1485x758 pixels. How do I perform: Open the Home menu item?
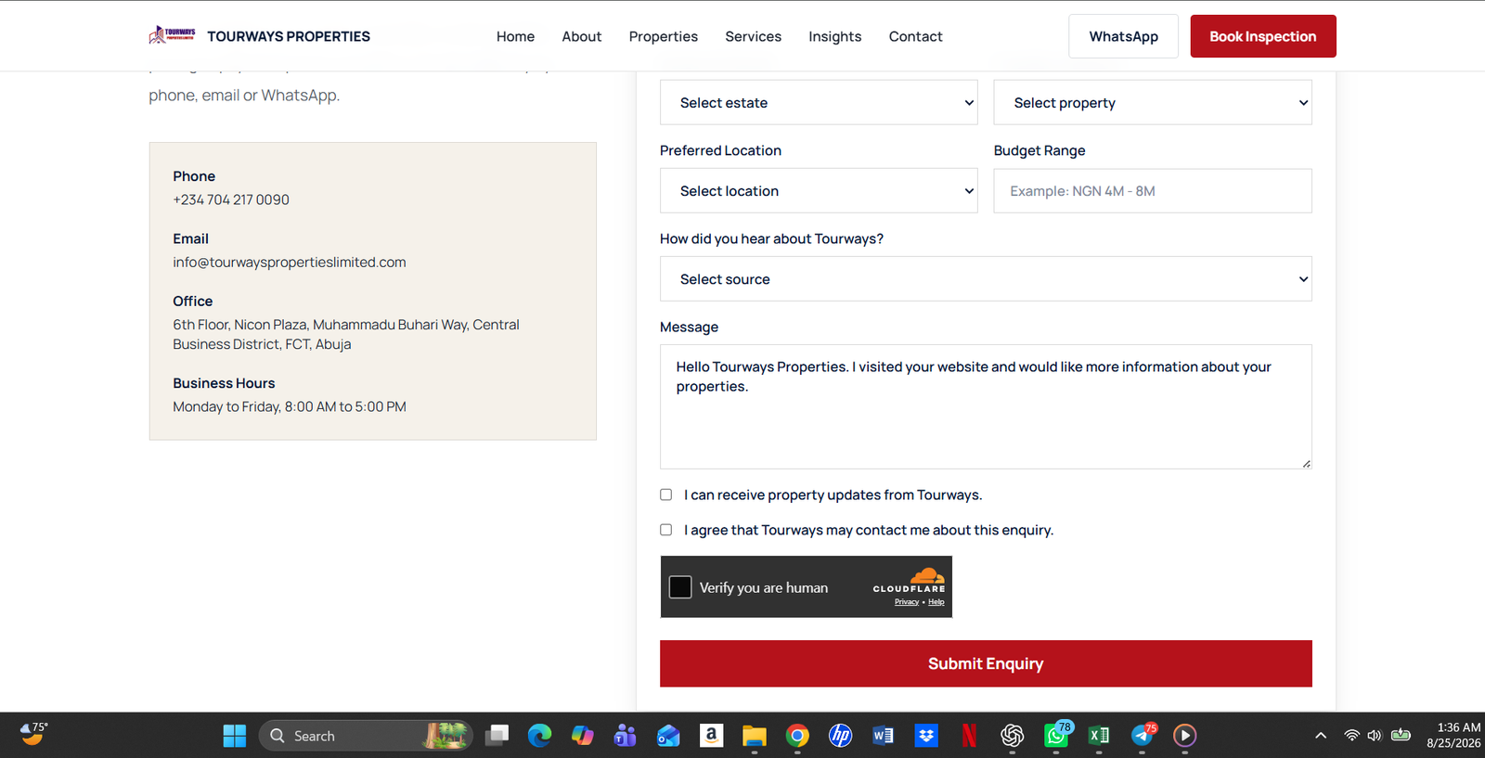pos(515,36)
